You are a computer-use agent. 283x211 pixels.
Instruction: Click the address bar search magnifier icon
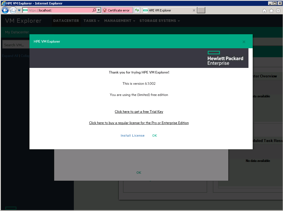click(x=94, y=10)
